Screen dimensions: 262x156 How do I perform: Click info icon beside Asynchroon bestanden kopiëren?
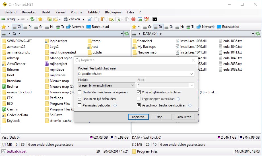[x=190, y=106]
